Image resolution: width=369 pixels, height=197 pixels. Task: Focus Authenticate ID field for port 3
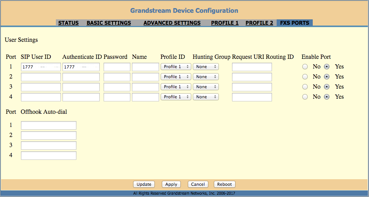pyautogui.click(x=81, y=87)
